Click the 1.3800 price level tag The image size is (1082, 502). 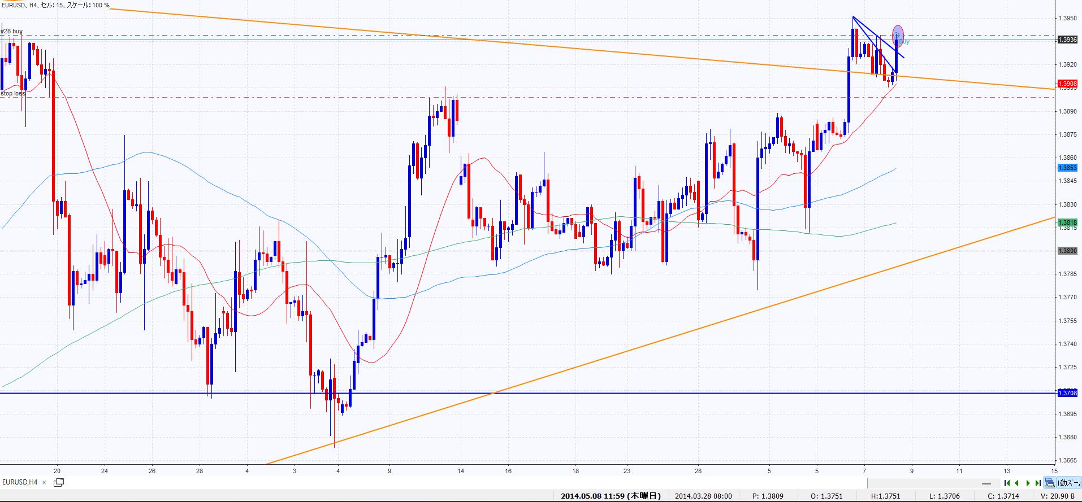pyautogui.click(x=1067, y=251)
